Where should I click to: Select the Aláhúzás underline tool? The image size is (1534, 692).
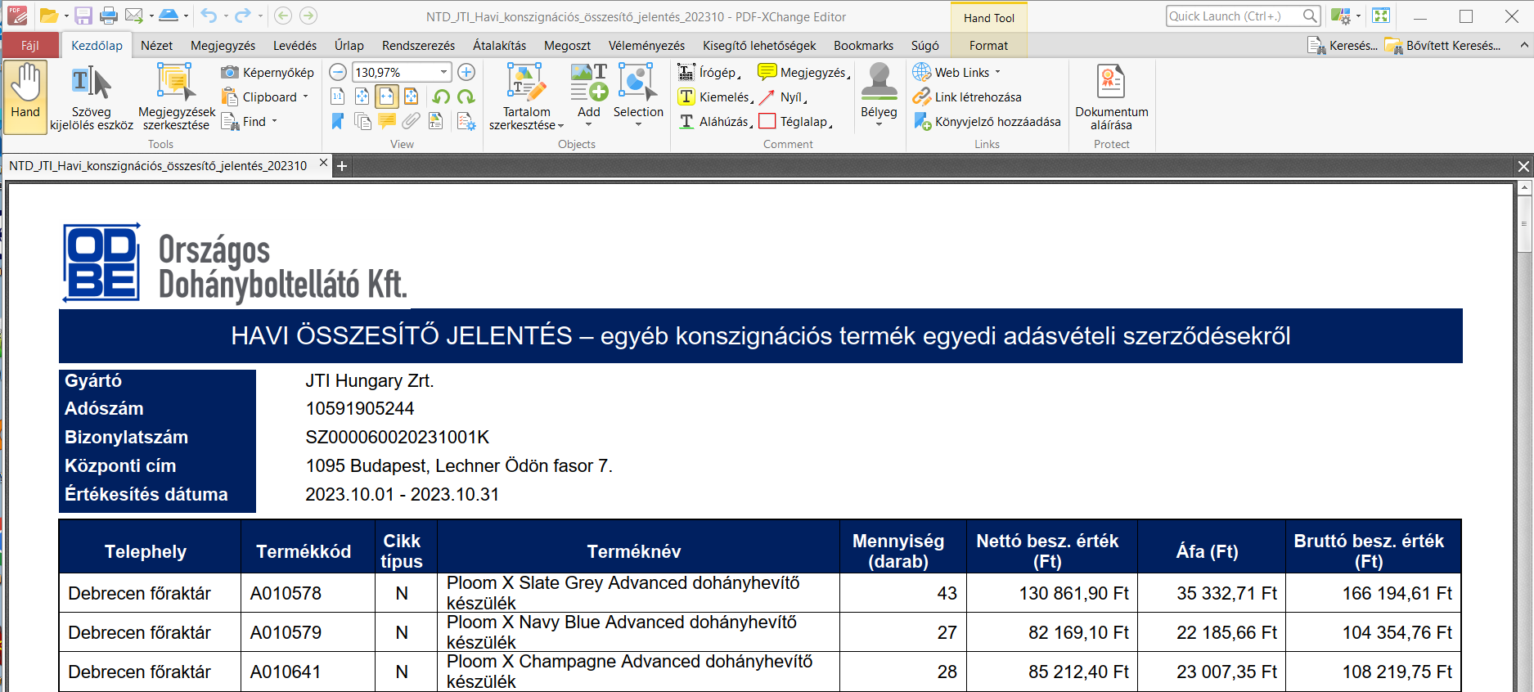click(x=715, y=122)
